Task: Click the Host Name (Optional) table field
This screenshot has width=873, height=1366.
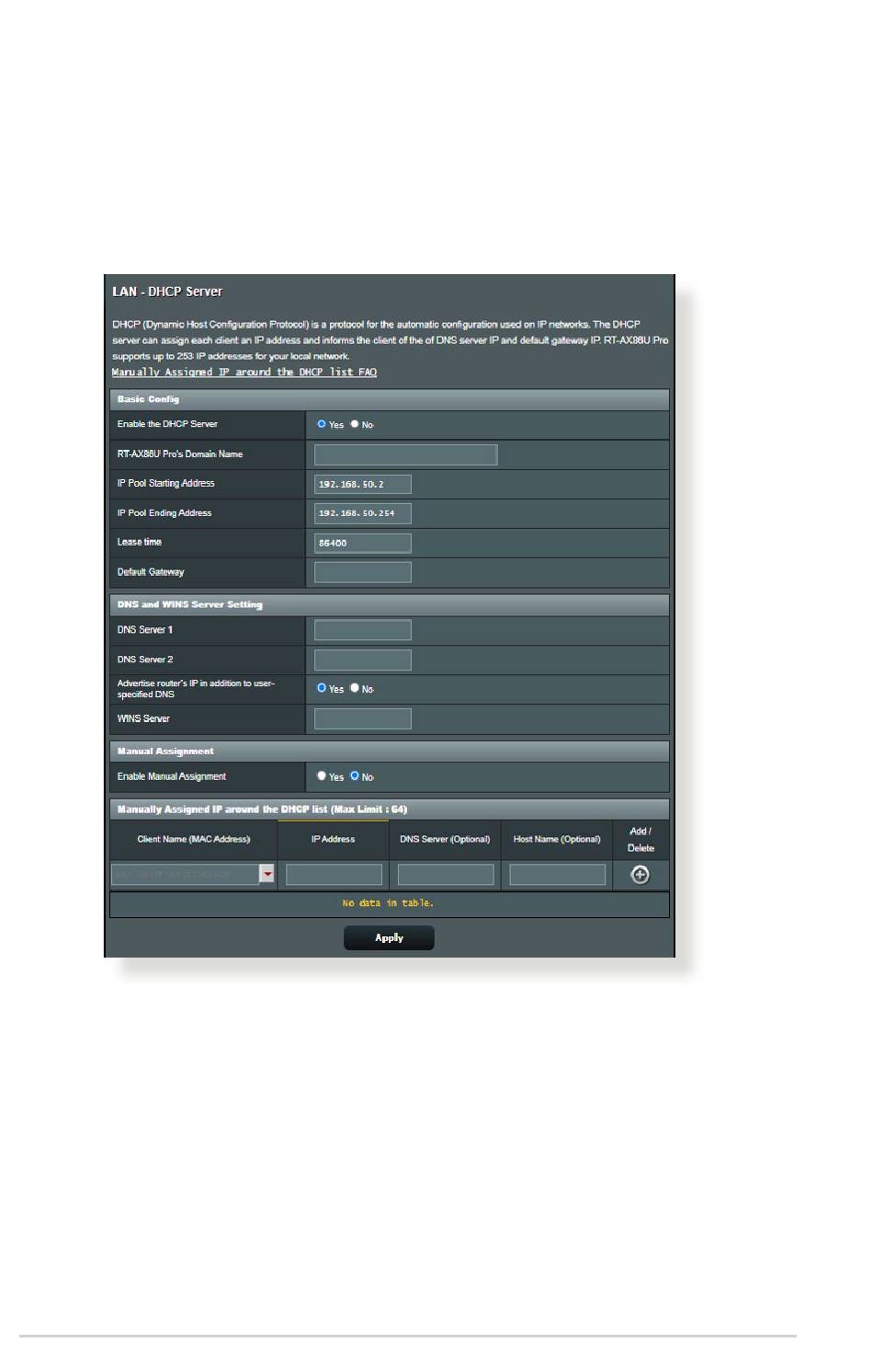Action: click(x=557, y=875)
